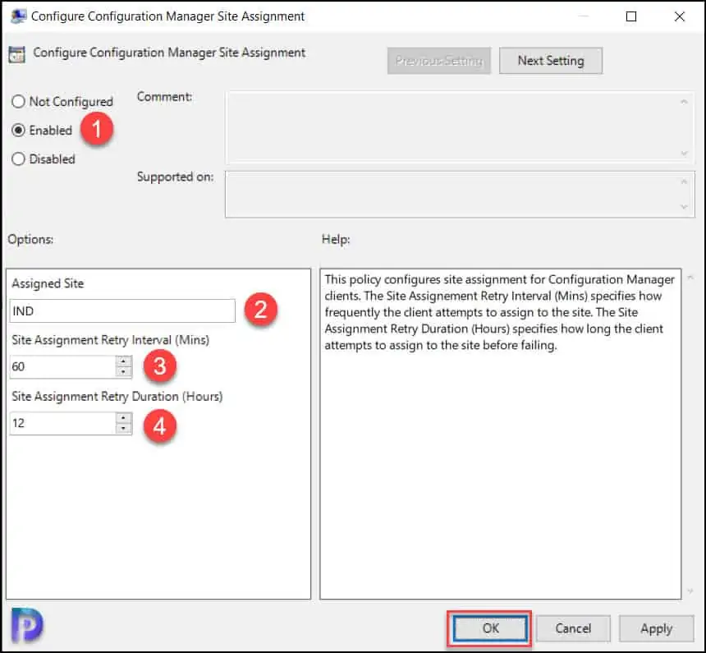Choose the Disabled radio option
The height and width of the screenshot is (653, 706).
(19, 159)
